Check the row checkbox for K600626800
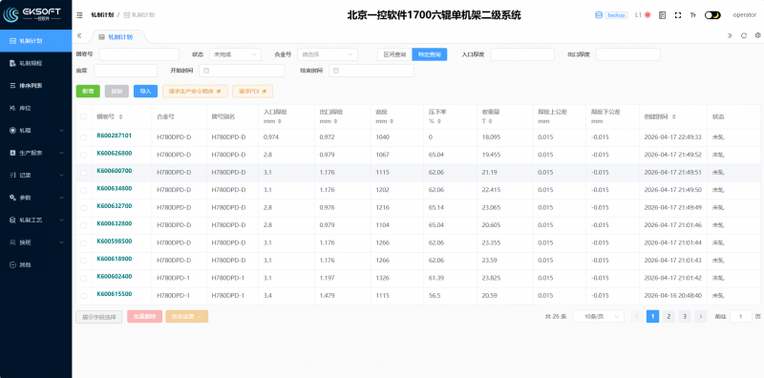Image resolution: width=764 pixels, height=378 pixels. click(83, 155)
